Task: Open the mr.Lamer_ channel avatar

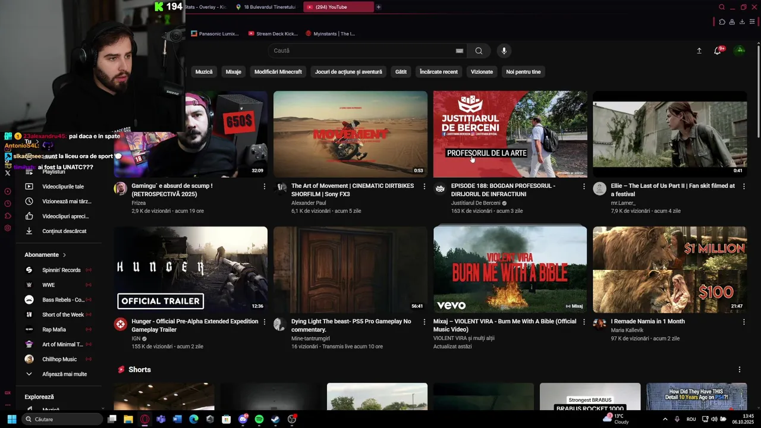Action: tap(599, 189)
